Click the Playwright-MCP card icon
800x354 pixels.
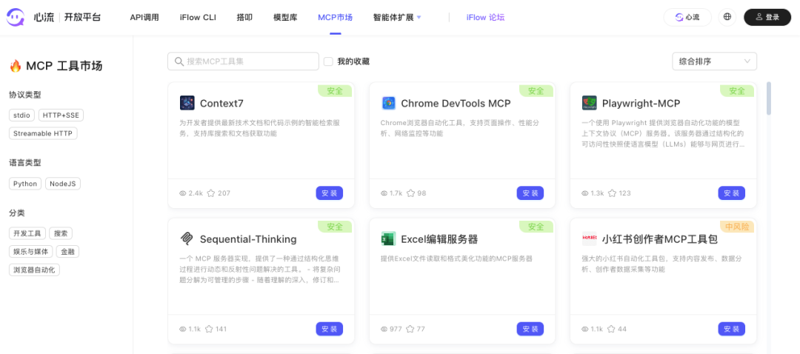(590, 103)
